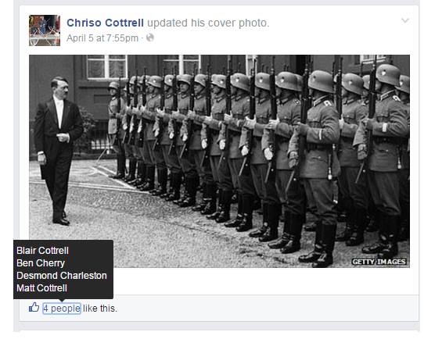Click the globe public privacy icon
424x339 pixels.
click(x=150, y=37)
